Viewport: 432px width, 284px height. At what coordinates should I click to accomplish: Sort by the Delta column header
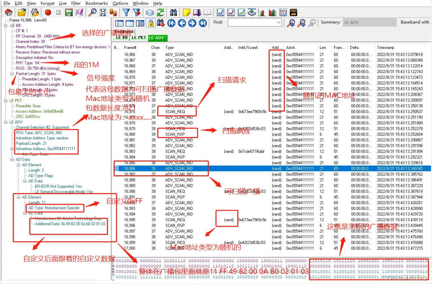pos(361,47)
